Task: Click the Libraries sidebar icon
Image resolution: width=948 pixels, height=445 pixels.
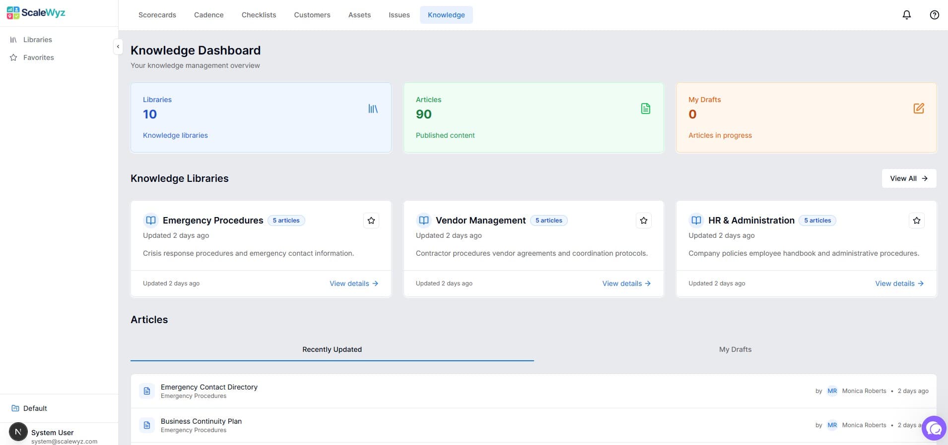Action: tap(13, 40)
